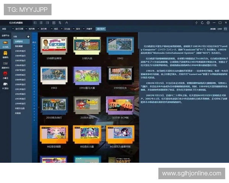Click the round icon beside the 分类 header
The image size is (229, 183).
[x=28, y=37]
